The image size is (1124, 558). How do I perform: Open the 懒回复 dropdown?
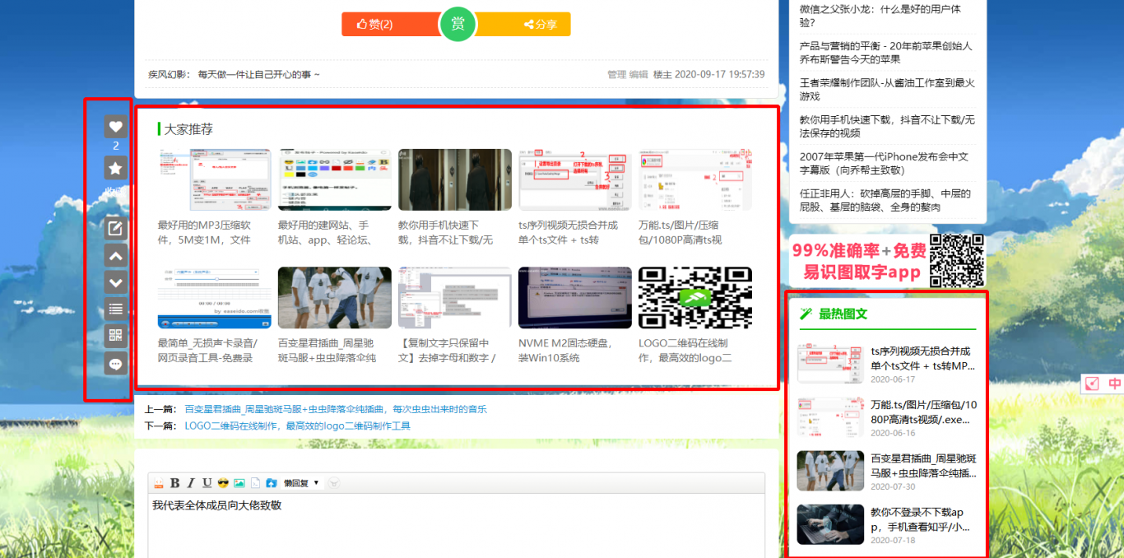coord(301,483)
